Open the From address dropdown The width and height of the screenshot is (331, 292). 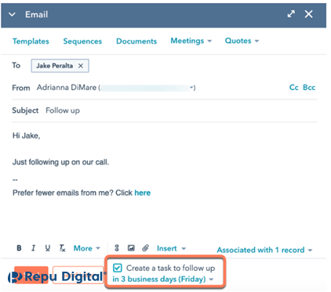coord(192,88)
